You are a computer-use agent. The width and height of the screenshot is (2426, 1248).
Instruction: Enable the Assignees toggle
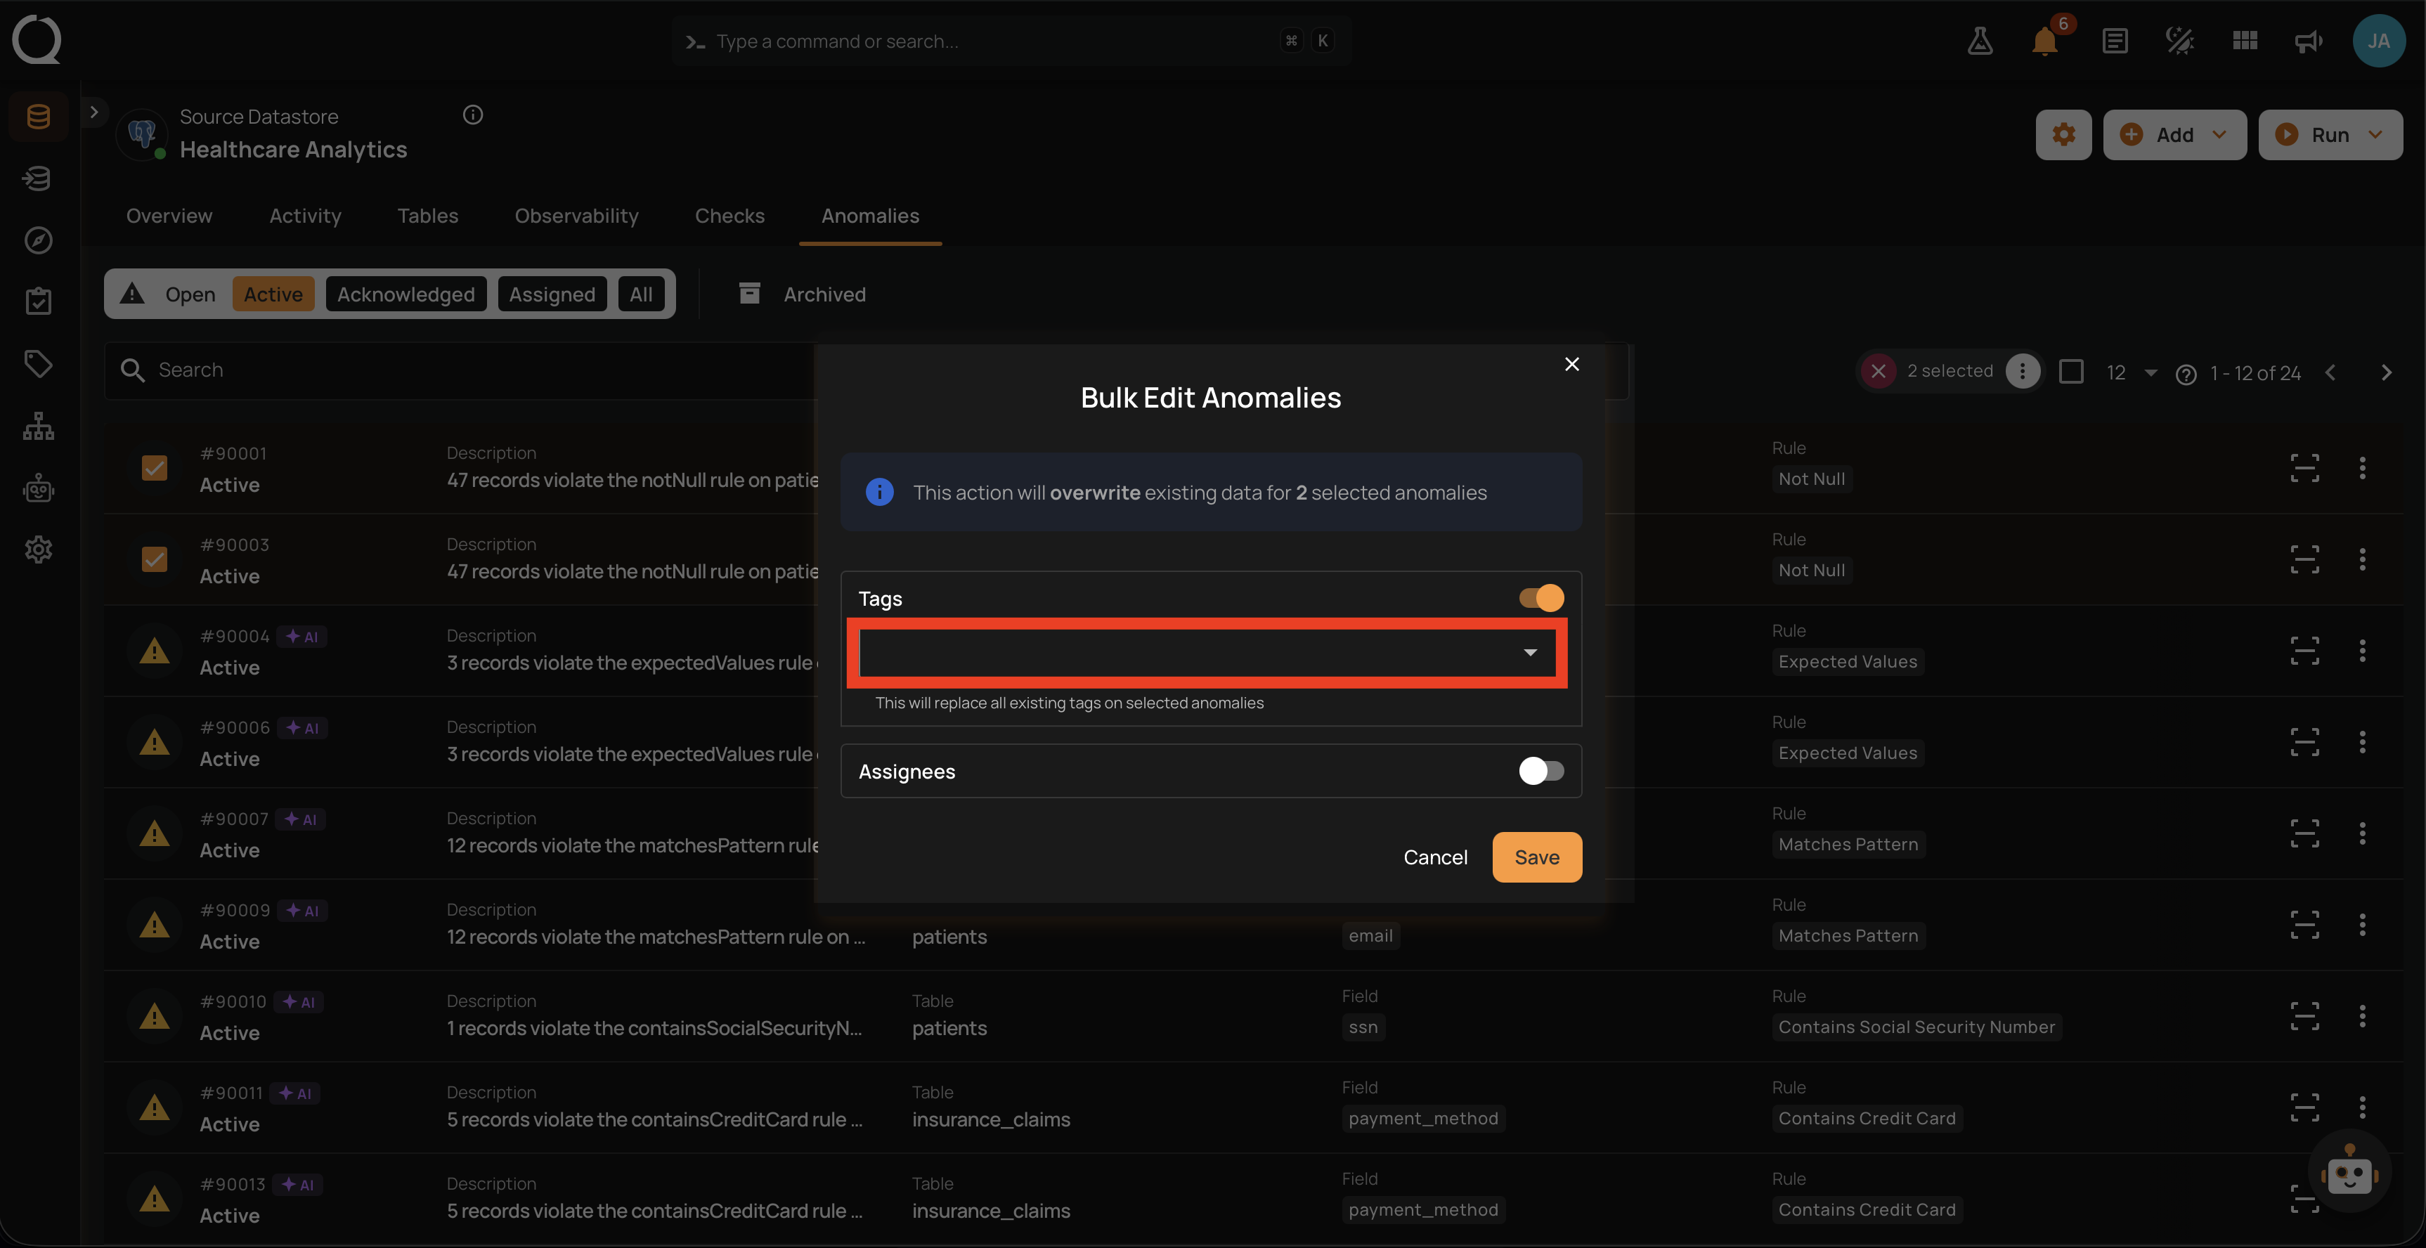(x=1540, y=772)
